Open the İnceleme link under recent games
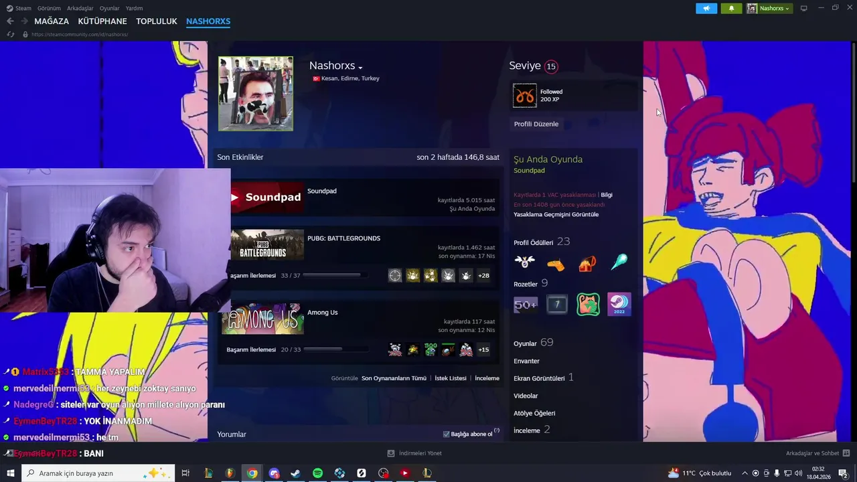 pyautogui.click(x=487, y=378)
